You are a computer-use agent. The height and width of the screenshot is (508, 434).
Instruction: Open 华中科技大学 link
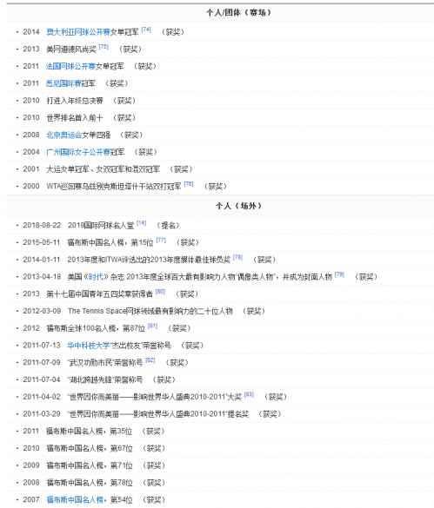click(89, 346)
